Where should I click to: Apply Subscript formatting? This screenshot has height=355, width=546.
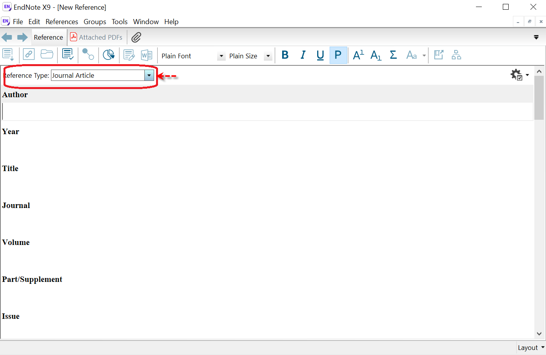[376, 55]
